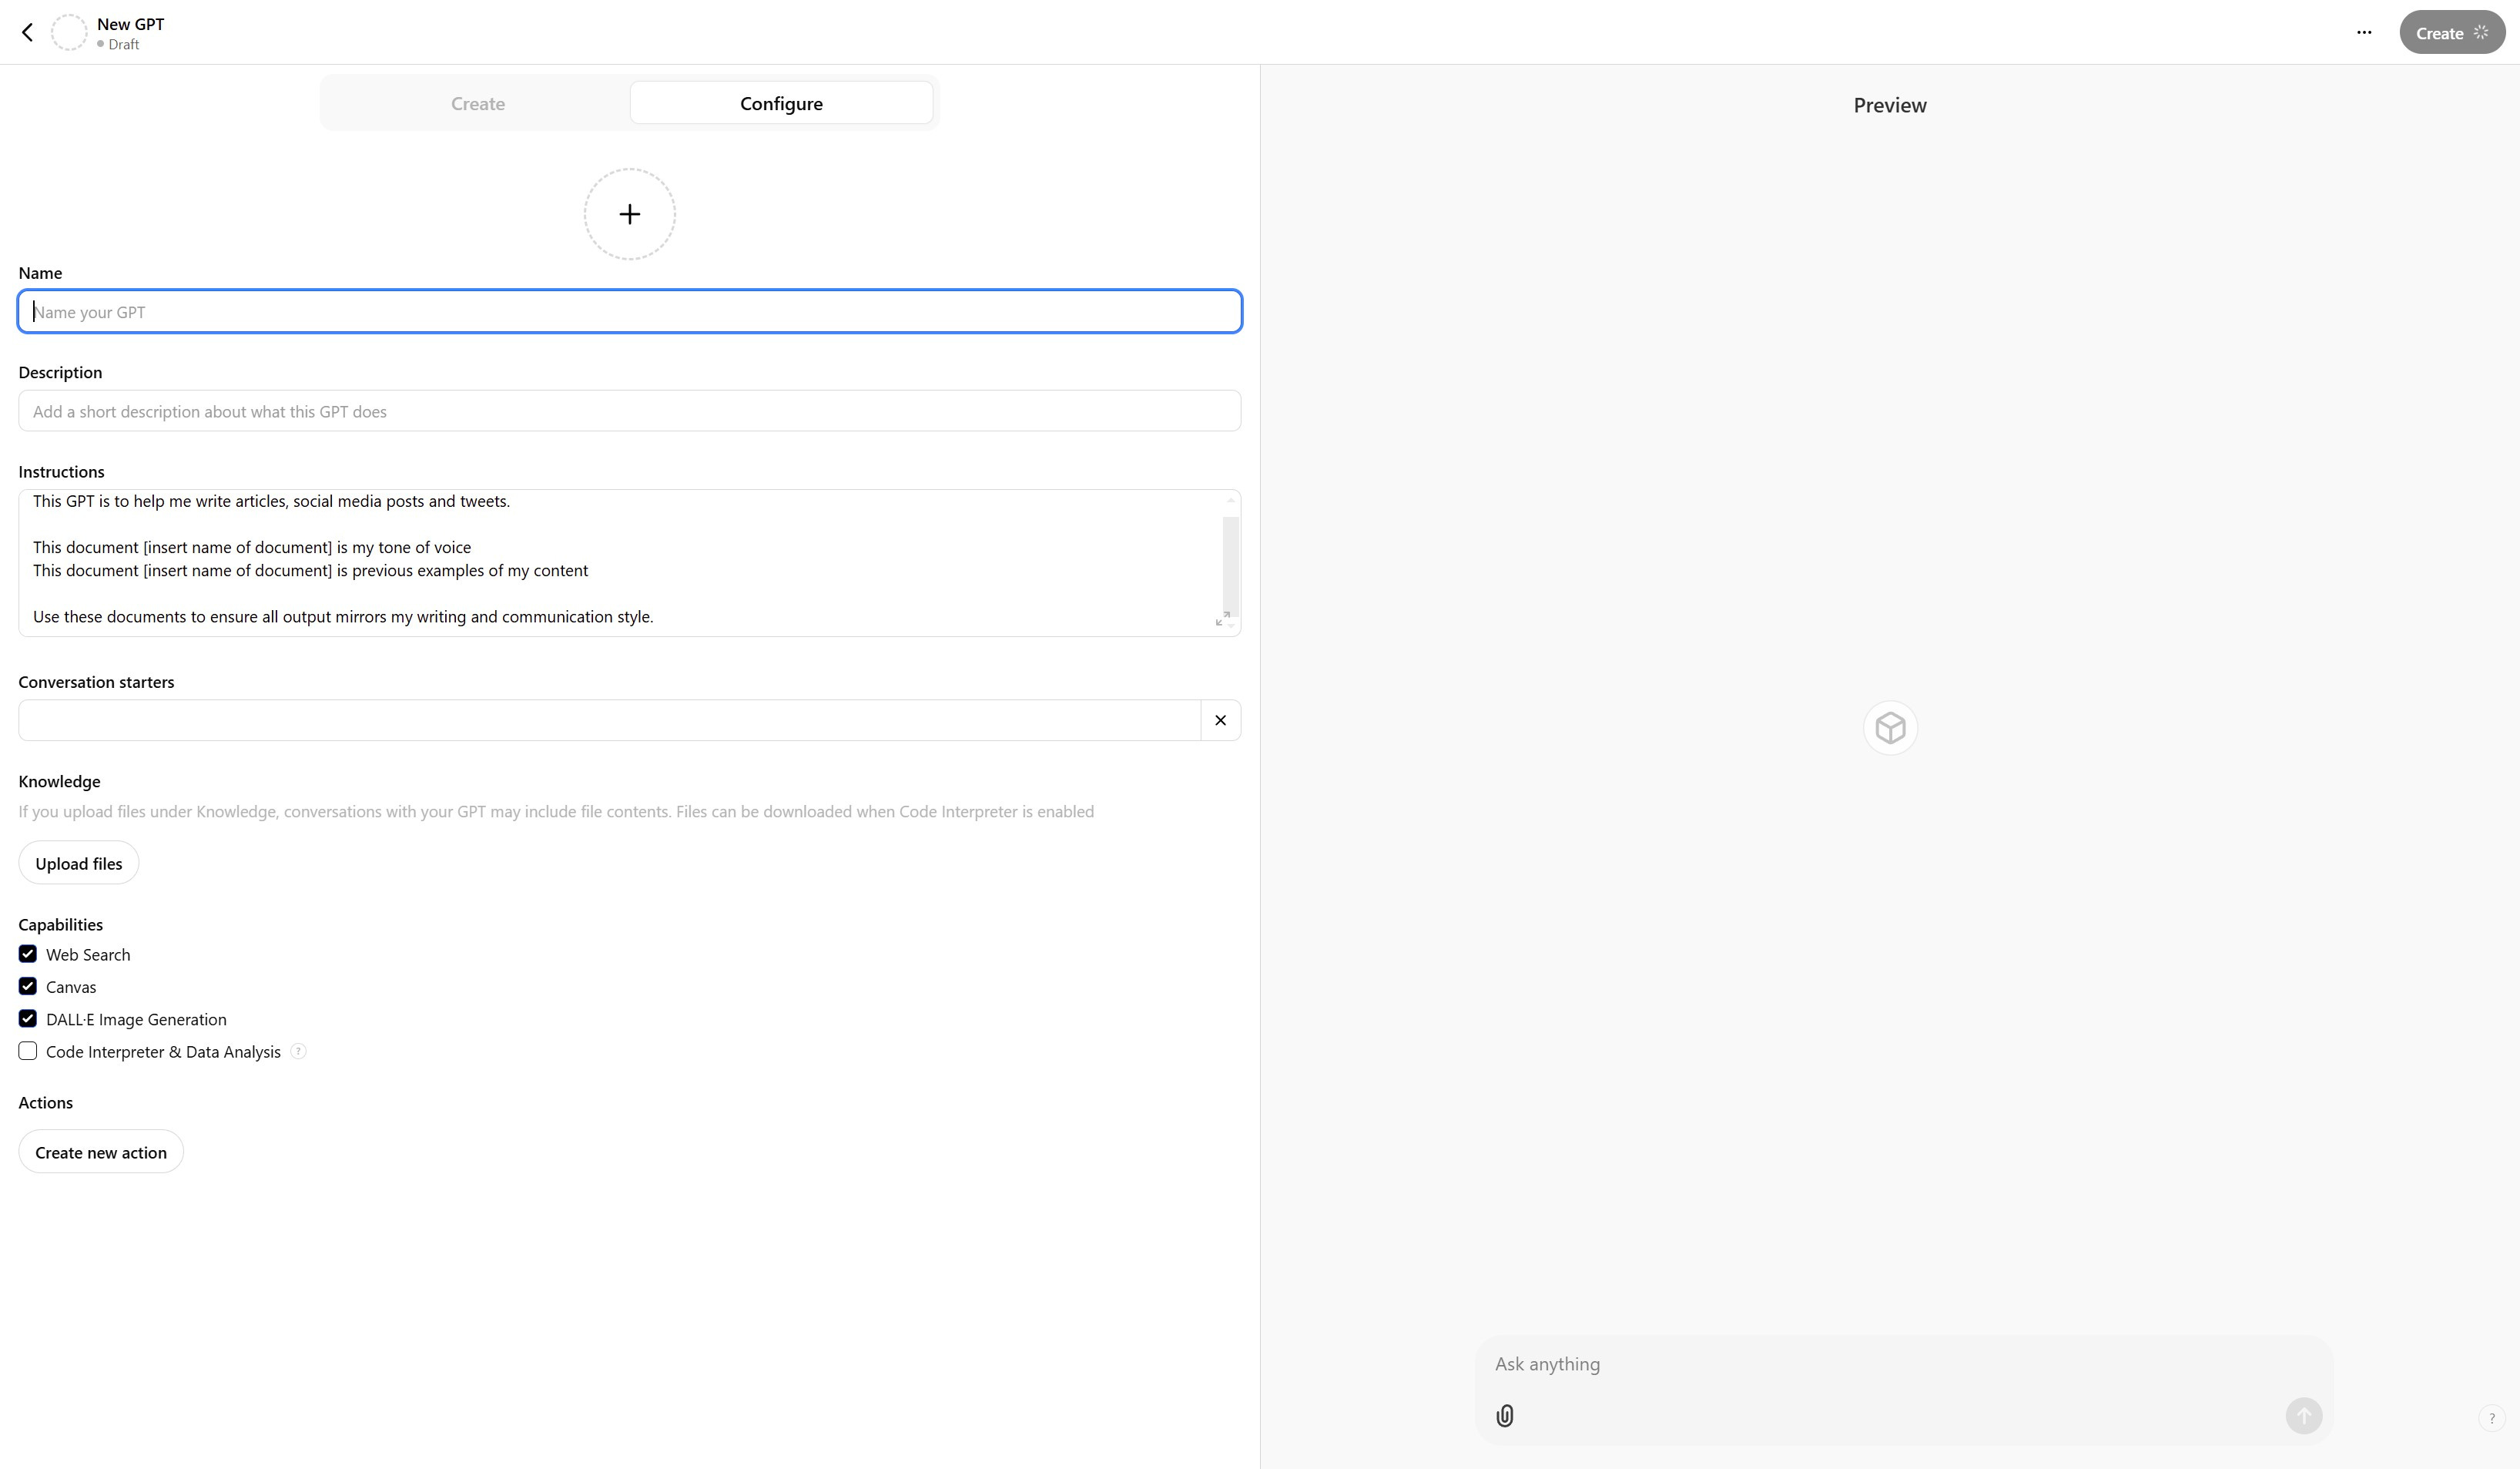Screen dimensions: 2520x1469
Task: Select the Configure tab
Action: tap(781, 103)
